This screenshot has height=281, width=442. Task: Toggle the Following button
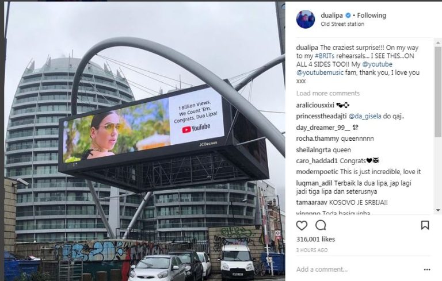(x=372, y=15)
